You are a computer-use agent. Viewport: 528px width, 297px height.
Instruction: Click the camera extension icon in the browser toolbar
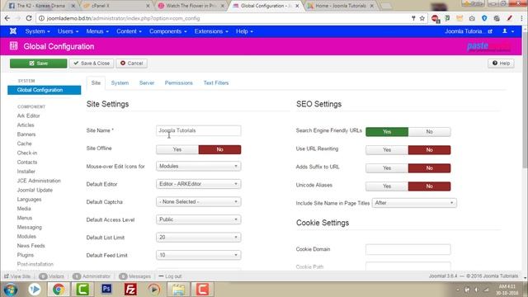[472, 18]
